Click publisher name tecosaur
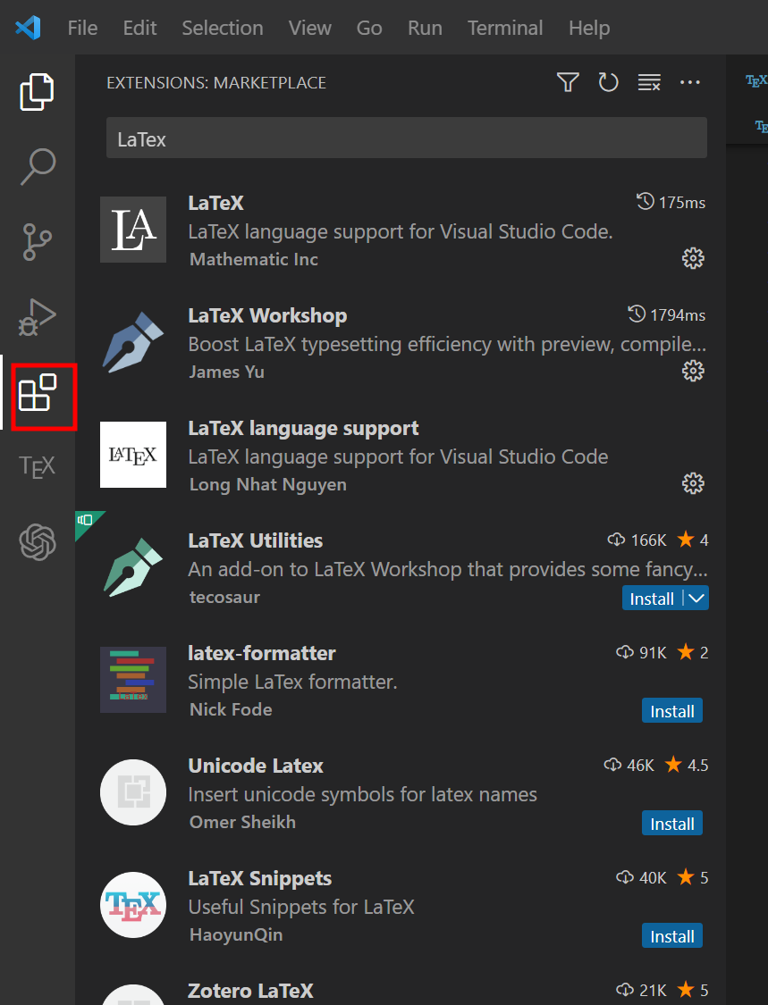Screen dimensions: 768x1005 (224, 597)
